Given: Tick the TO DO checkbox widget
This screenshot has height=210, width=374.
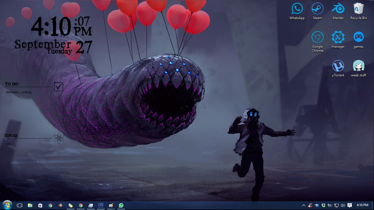Looking at the screenshot, I should click(x=59, y=87).
